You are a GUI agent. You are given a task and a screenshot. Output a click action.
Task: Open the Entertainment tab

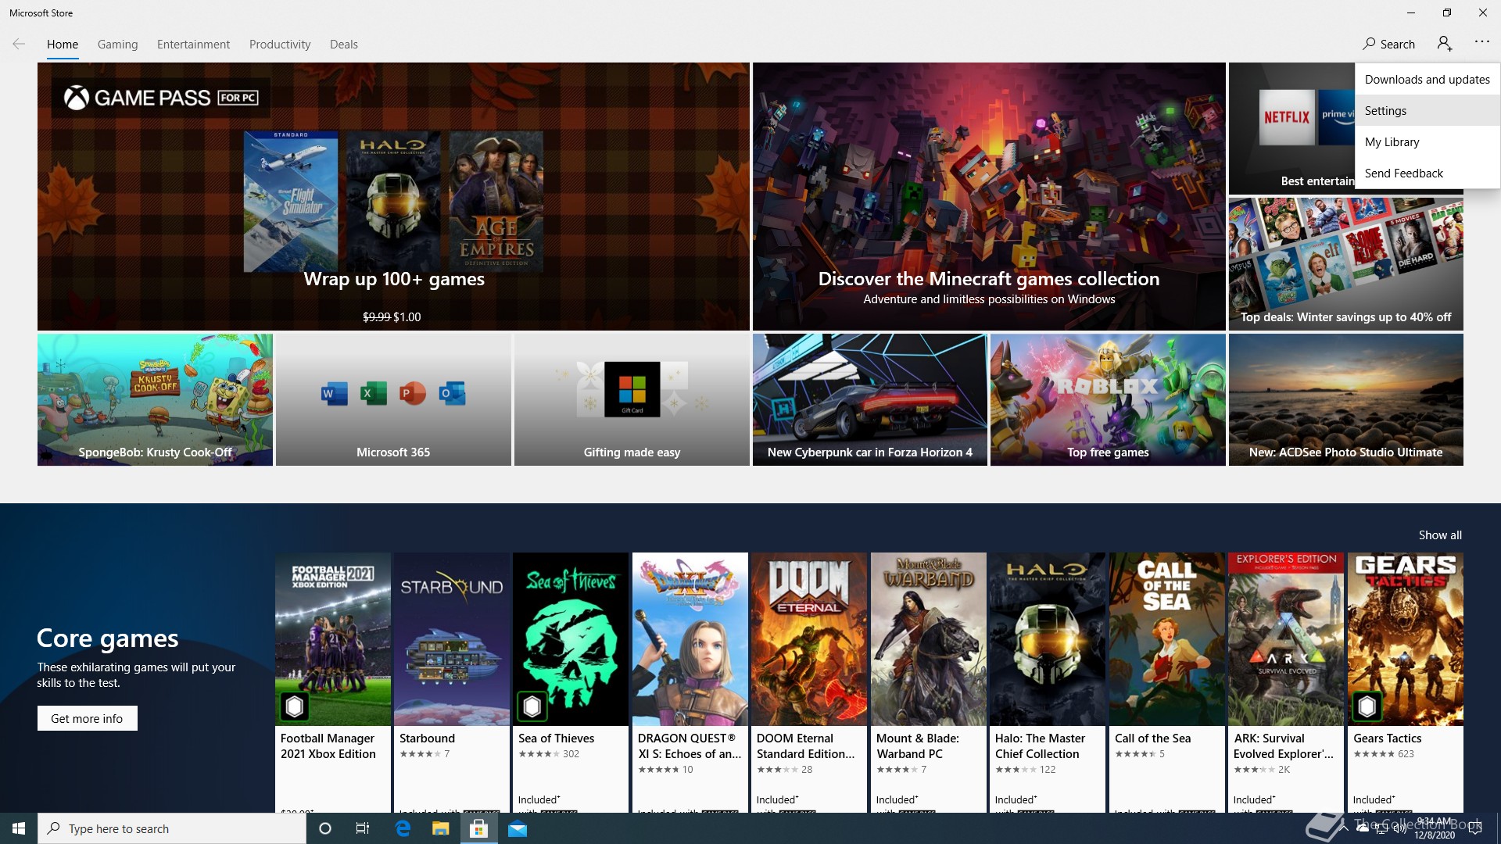point(193,45)
